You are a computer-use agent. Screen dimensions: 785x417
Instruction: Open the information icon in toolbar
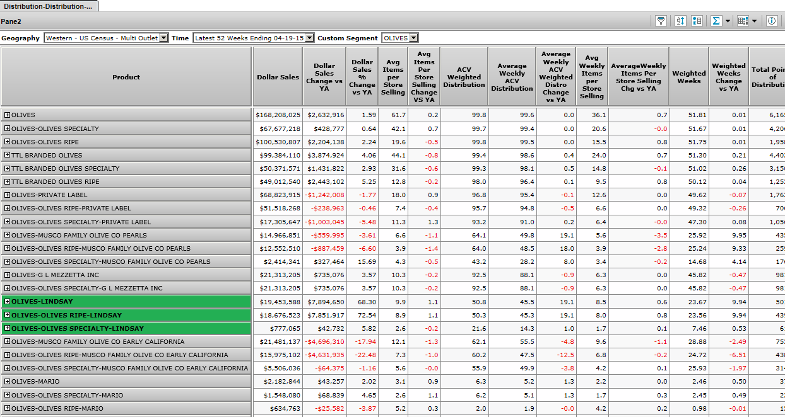[772, 21]
